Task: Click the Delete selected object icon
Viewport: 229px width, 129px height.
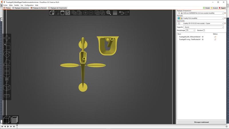Action: (x=57, y=13)
